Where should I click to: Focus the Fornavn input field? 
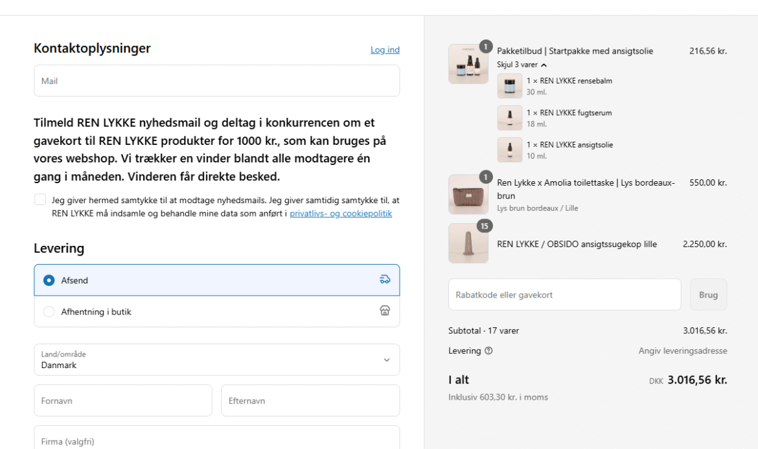click(x=123, y=400)
